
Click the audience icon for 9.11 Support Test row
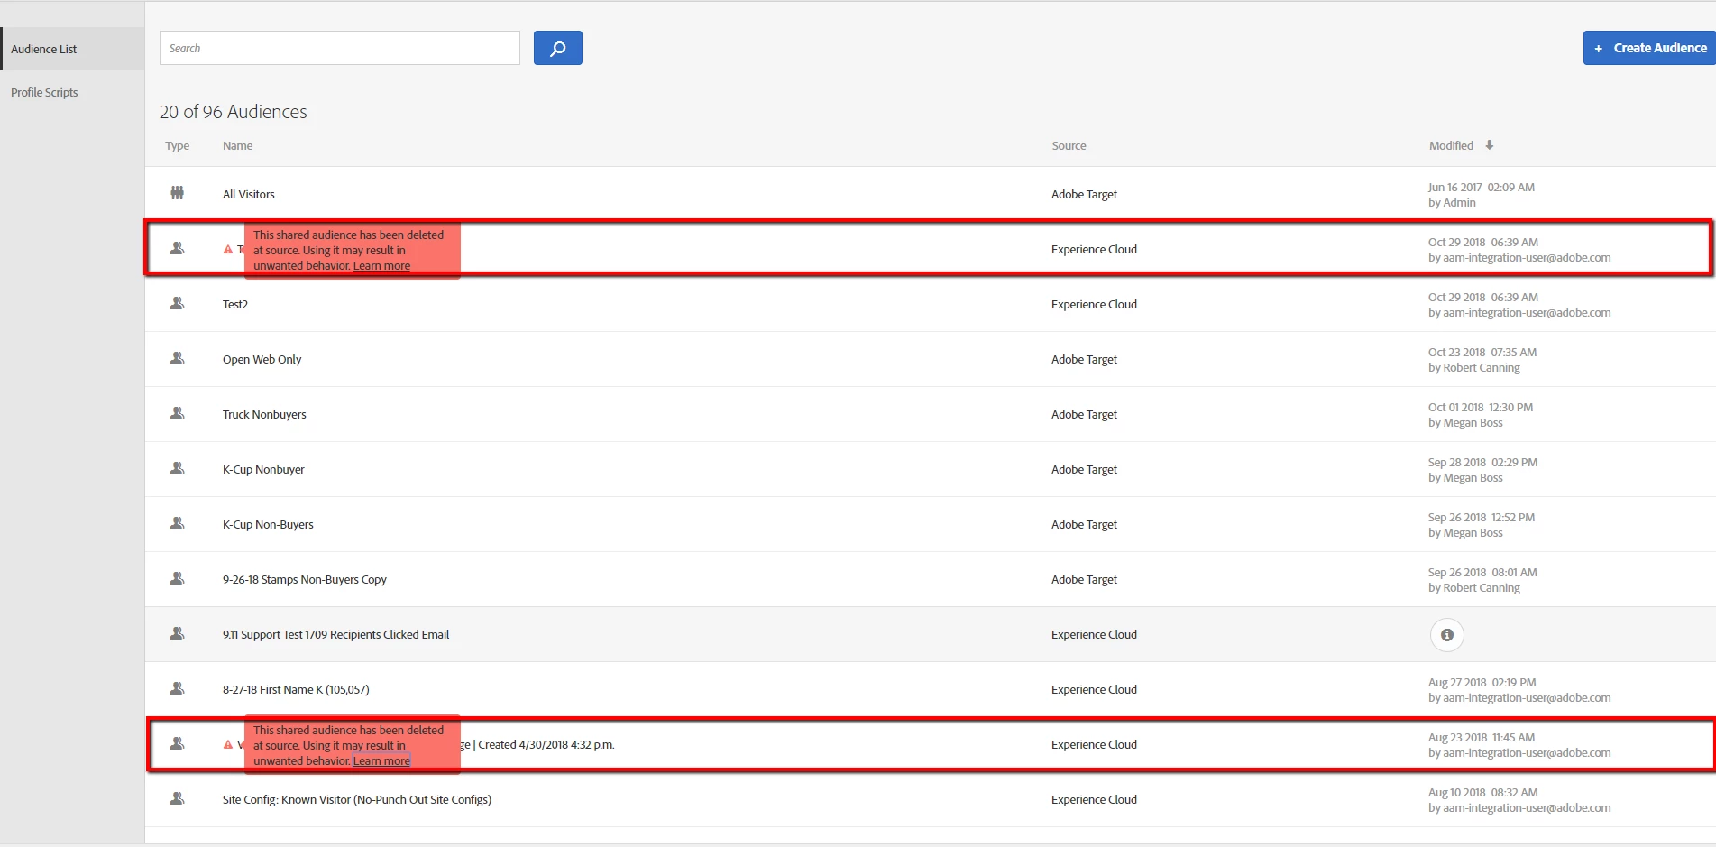tap(178, 633)
